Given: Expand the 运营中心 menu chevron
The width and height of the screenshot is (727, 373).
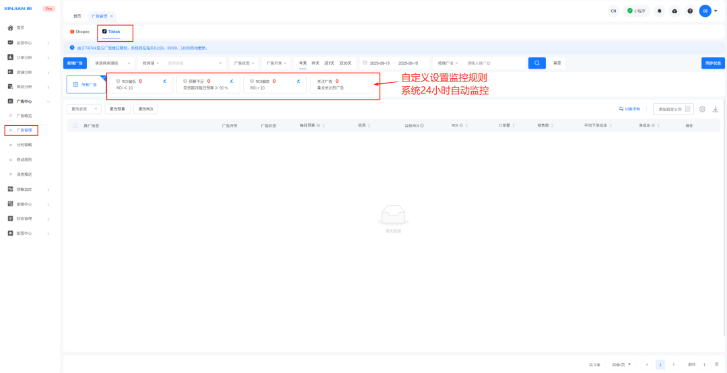Looking at the screenshot, I should [48, 43].
